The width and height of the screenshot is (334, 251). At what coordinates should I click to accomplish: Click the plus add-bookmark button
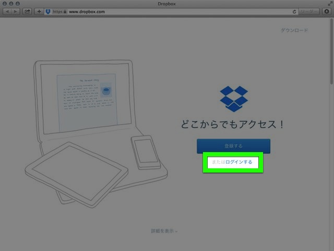[39, 12]
